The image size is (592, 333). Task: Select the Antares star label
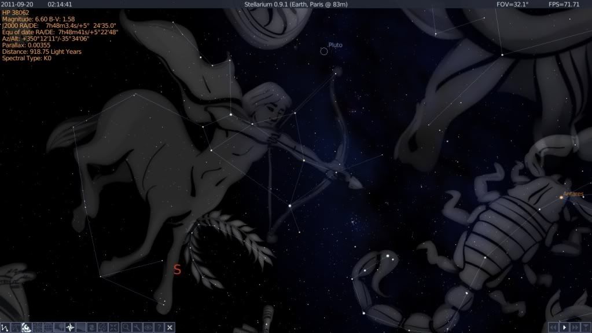pyautogui.click(x=573, y=194)
